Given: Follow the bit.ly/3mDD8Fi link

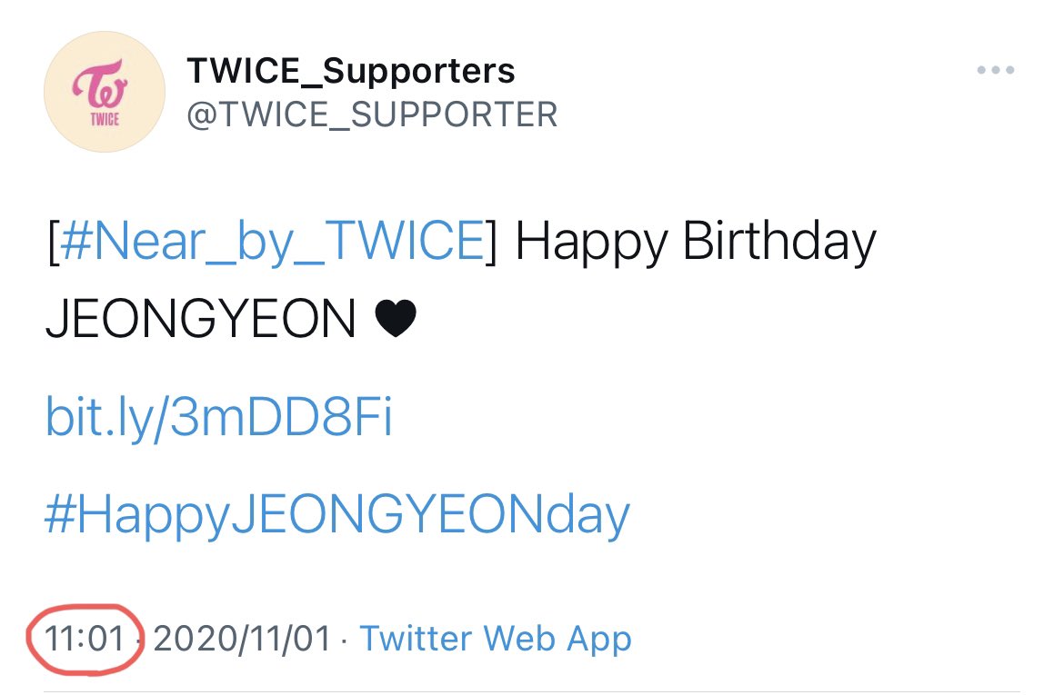Looking at the screenshot, I should (218, 416).
